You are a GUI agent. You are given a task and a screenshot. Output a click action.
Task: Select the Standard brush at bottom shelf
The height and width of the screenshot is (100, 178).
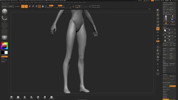11,97
